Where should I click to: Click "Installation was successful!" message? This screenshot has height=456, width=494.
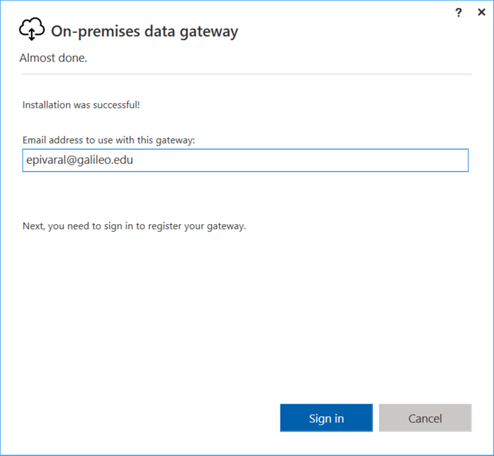81,105
